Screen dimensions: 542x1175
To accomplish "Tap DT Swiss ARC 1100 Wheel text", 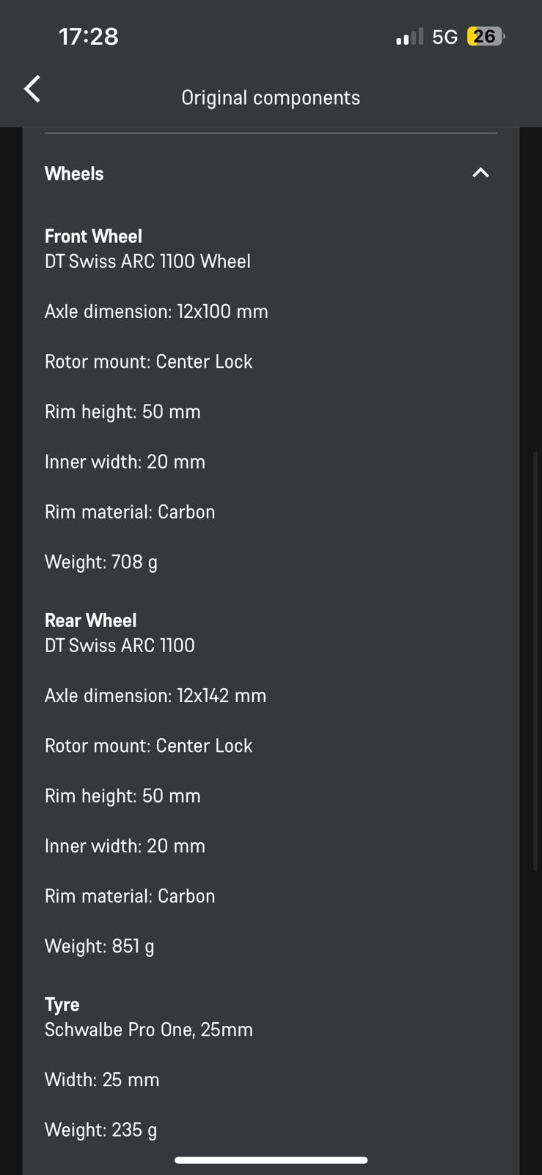I will (x=147, y=261).
